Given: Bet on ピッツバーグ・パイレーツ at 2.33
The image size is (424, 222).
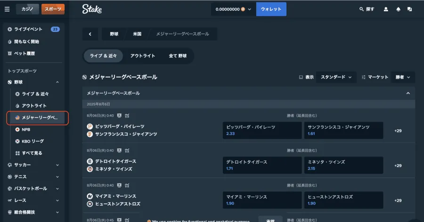Looking at the screenshot, I should [262, 130].
